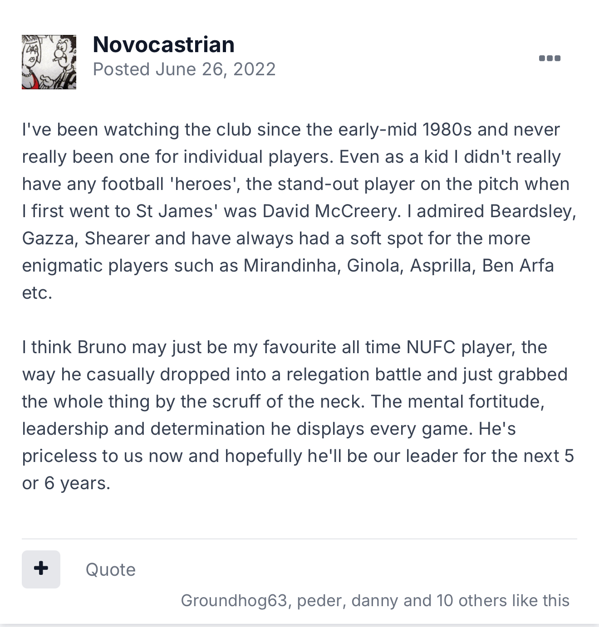Viewport: 599px width, 627px height.
Task: Click the name David McCreery in post
Action: tap(330, 211)
